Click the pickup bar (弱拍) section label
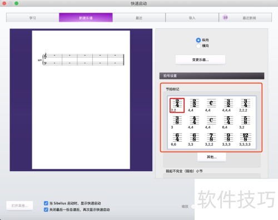Screen dimensions: 278x220 point(184,171)
